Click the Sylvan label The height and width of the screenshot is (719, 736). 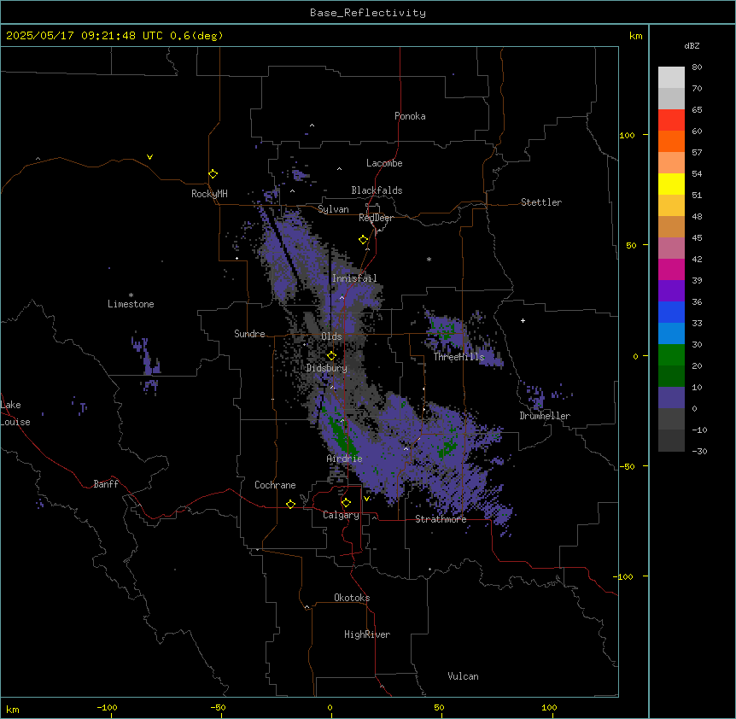pos(333,209)
